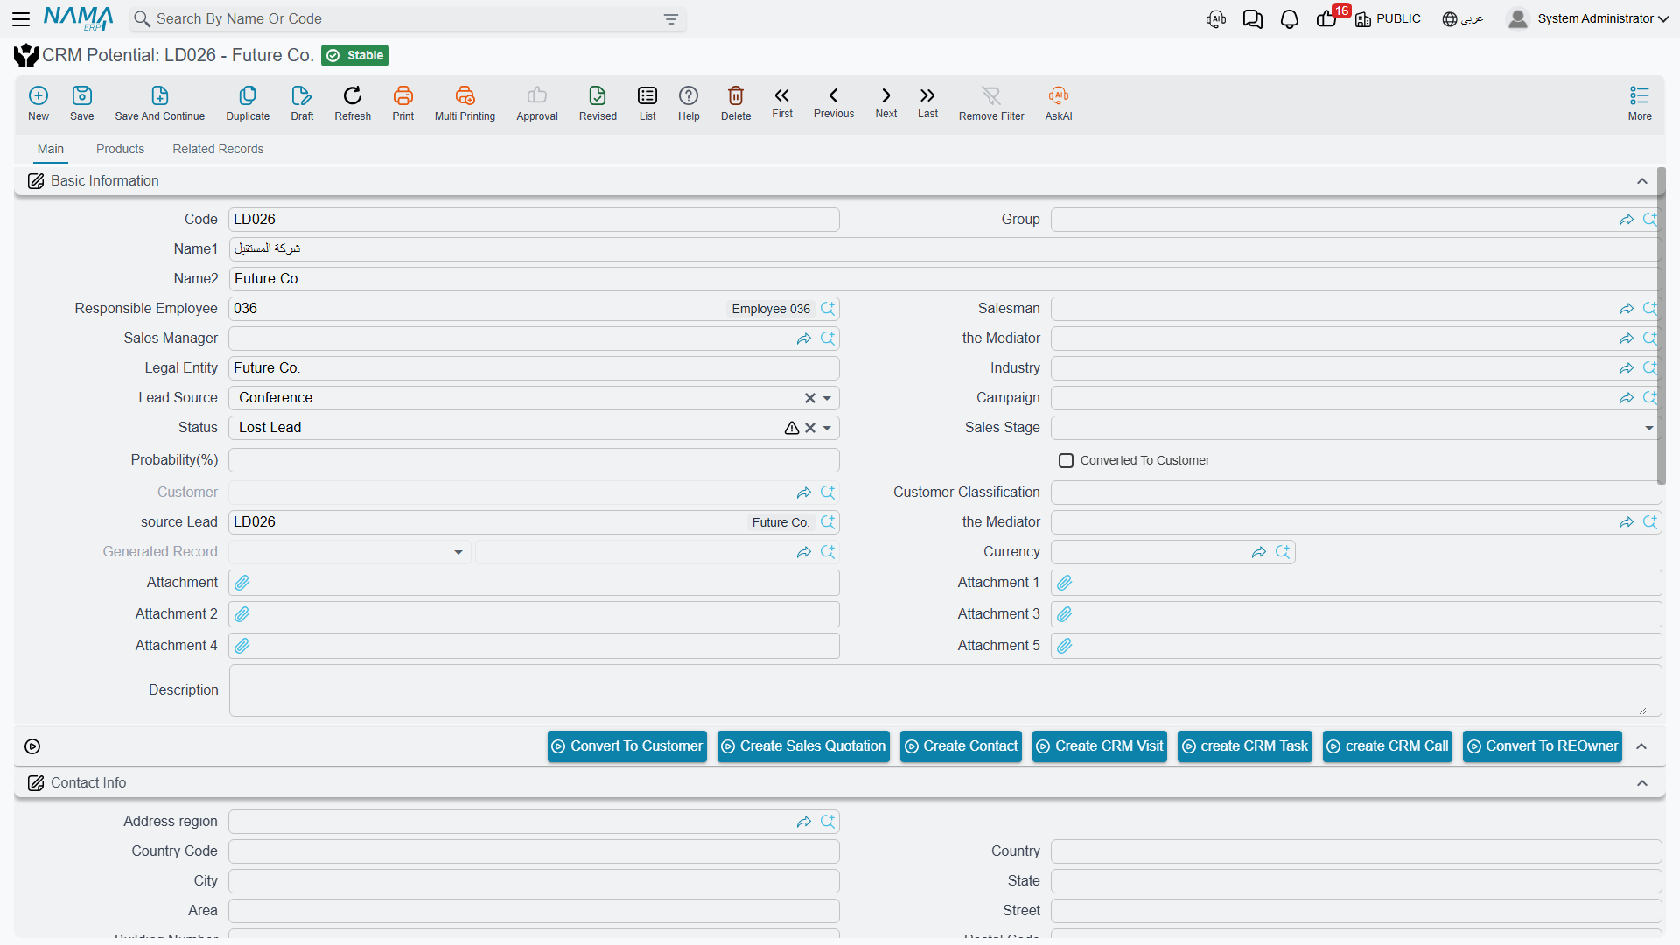The height and width of the screenshot is (945, 1680).
Task: Open the More toolbar menu
Action: 1640,103
